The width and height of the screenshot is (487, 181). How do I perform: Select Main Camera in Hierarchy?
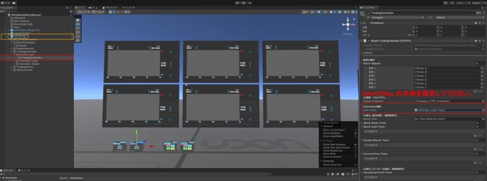(x=21, y=21)
